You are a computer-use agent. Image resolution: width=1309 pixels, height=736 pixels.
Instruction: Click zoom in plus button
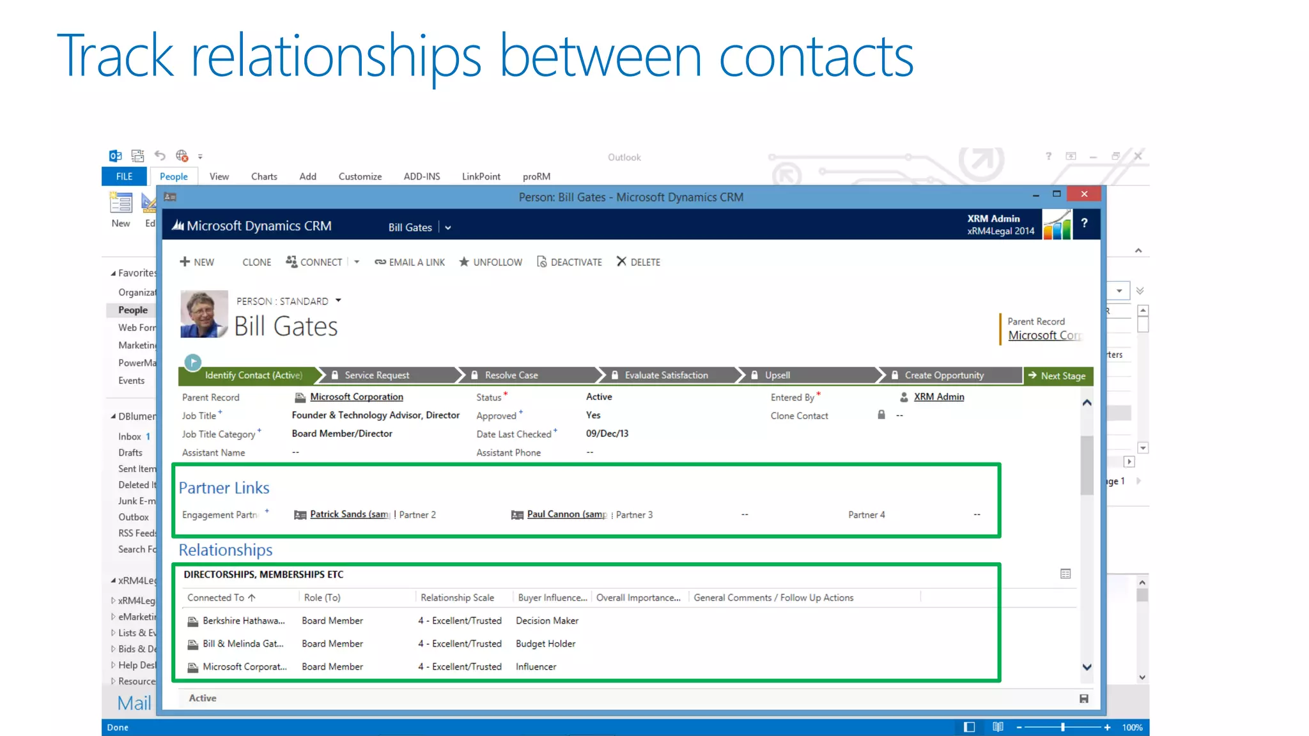pyautogui.click(x=1107, y=727)
